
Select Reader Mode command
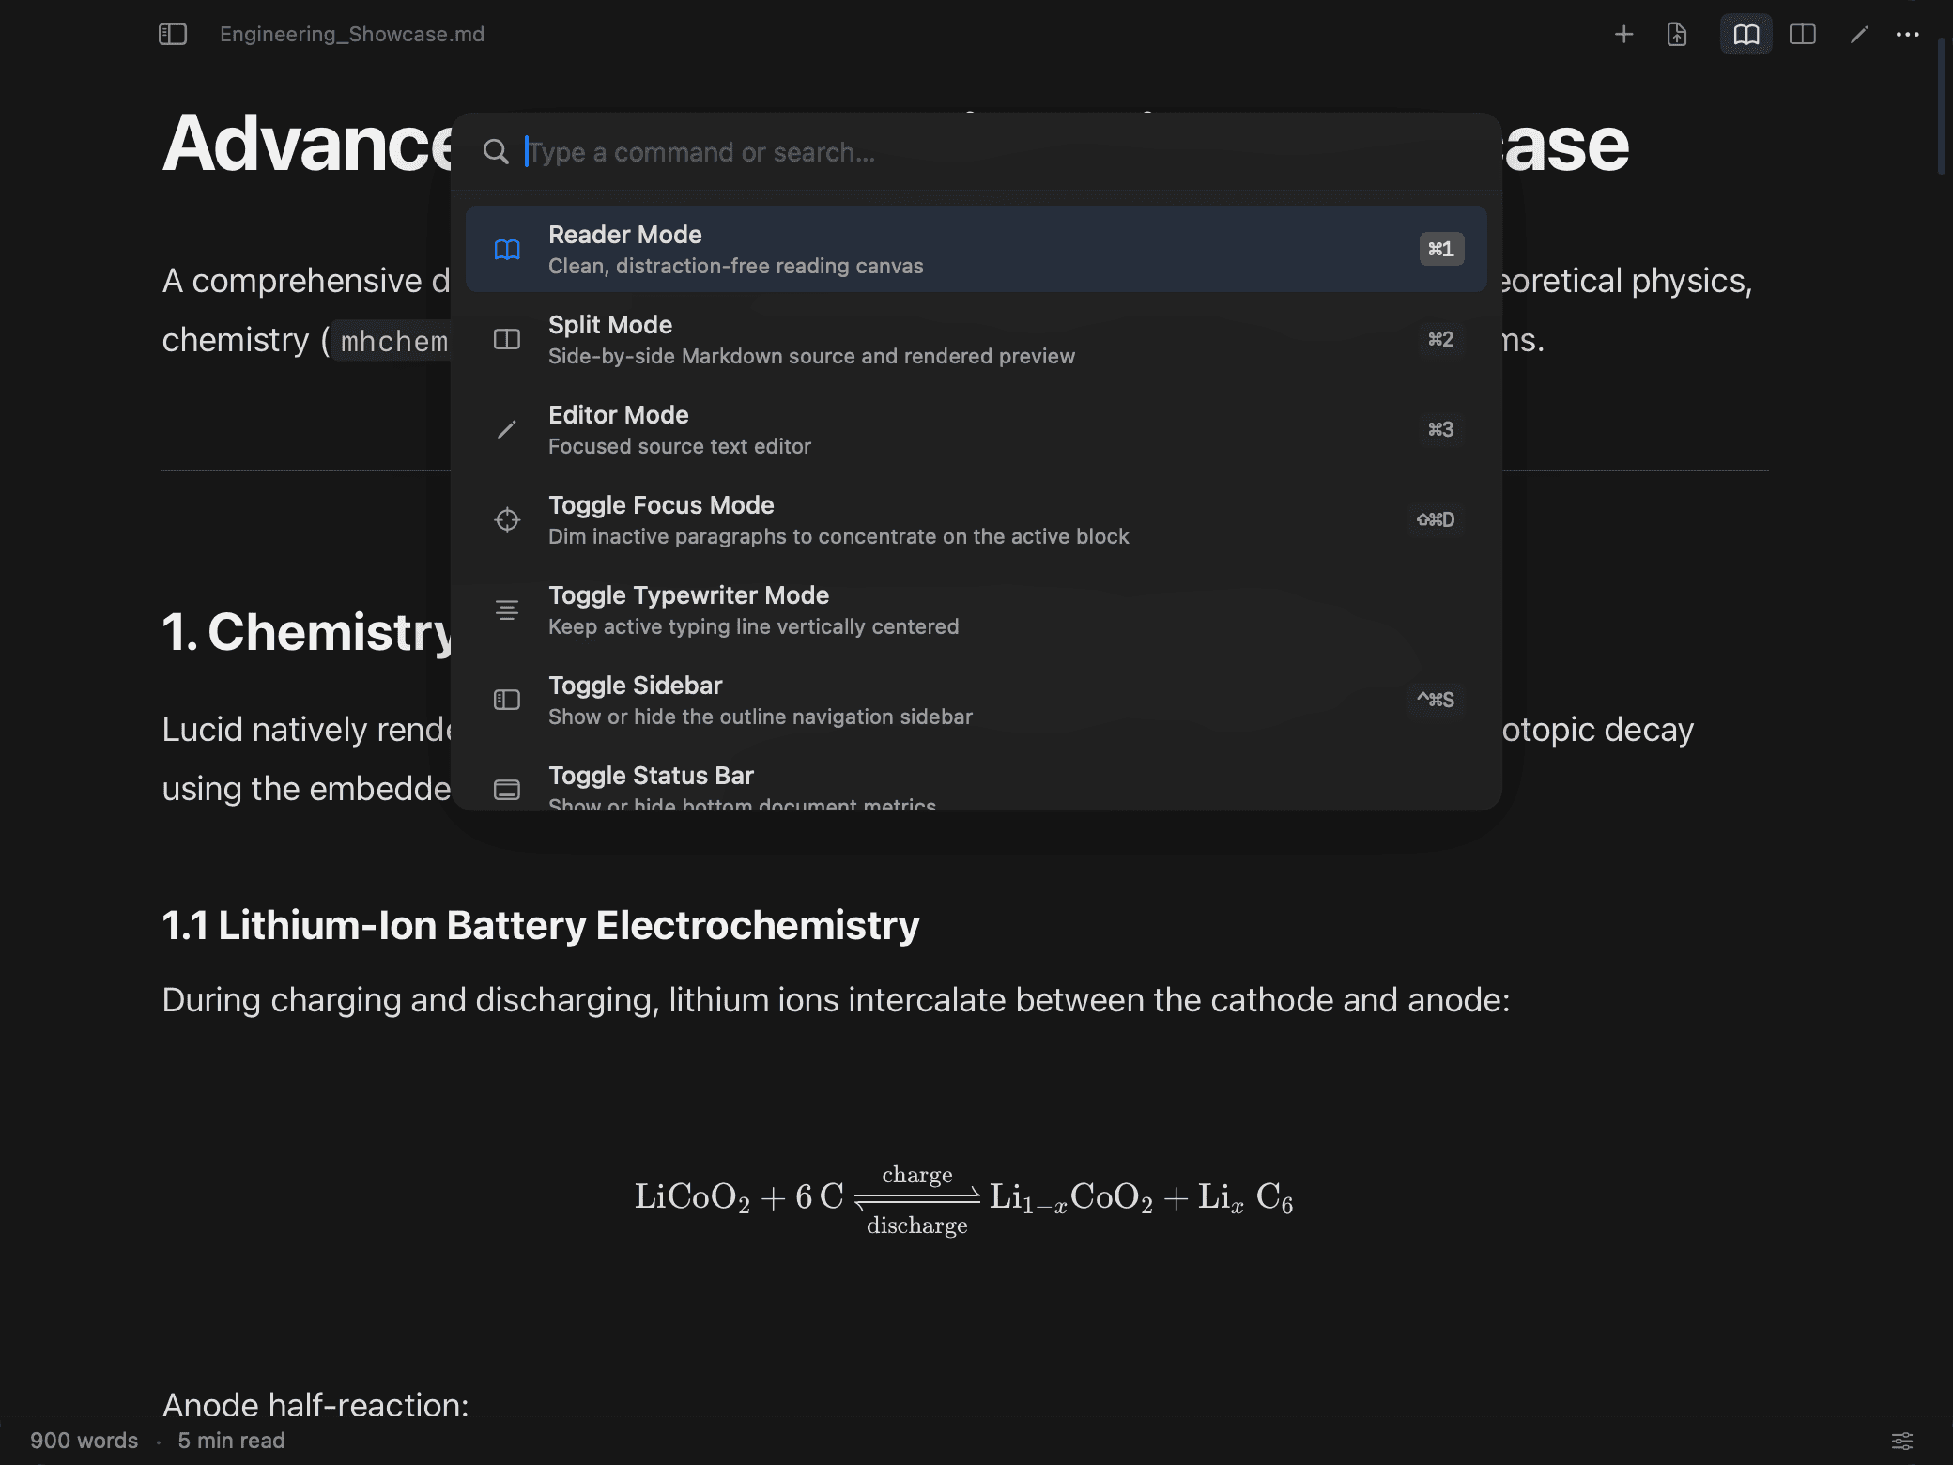[976, 249]
